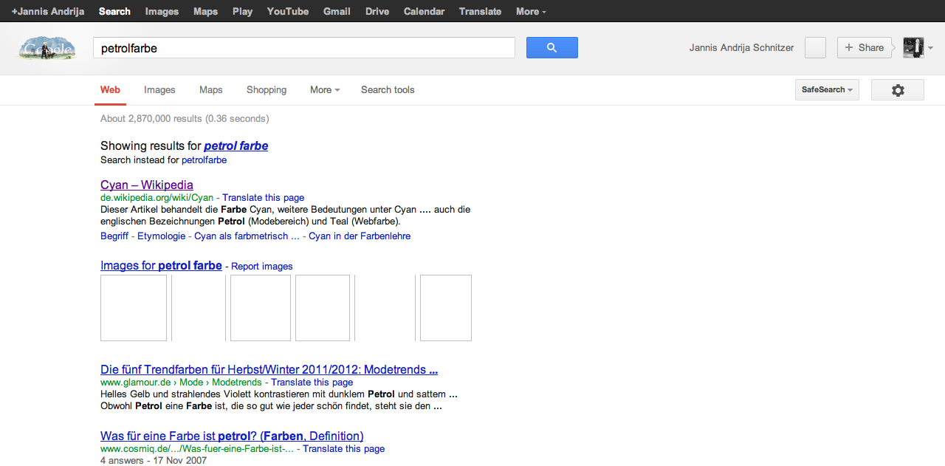Open Calendar from the top bar
Viewport: 945px width, 466px height.
point(425,11)
